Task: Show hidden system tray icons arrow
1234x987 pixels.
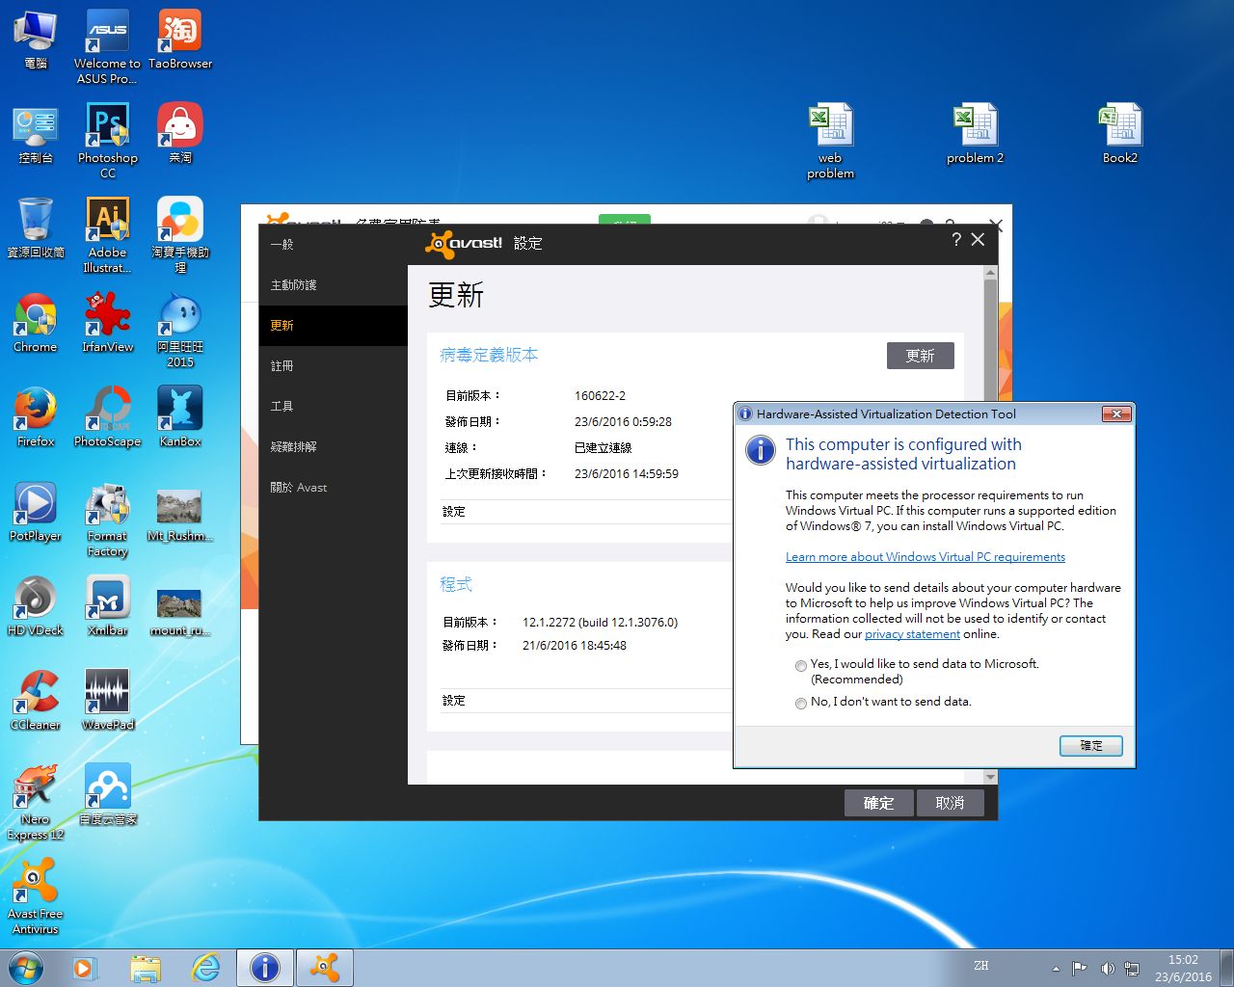Action: pyautogui.click(x=1056, y=968)
